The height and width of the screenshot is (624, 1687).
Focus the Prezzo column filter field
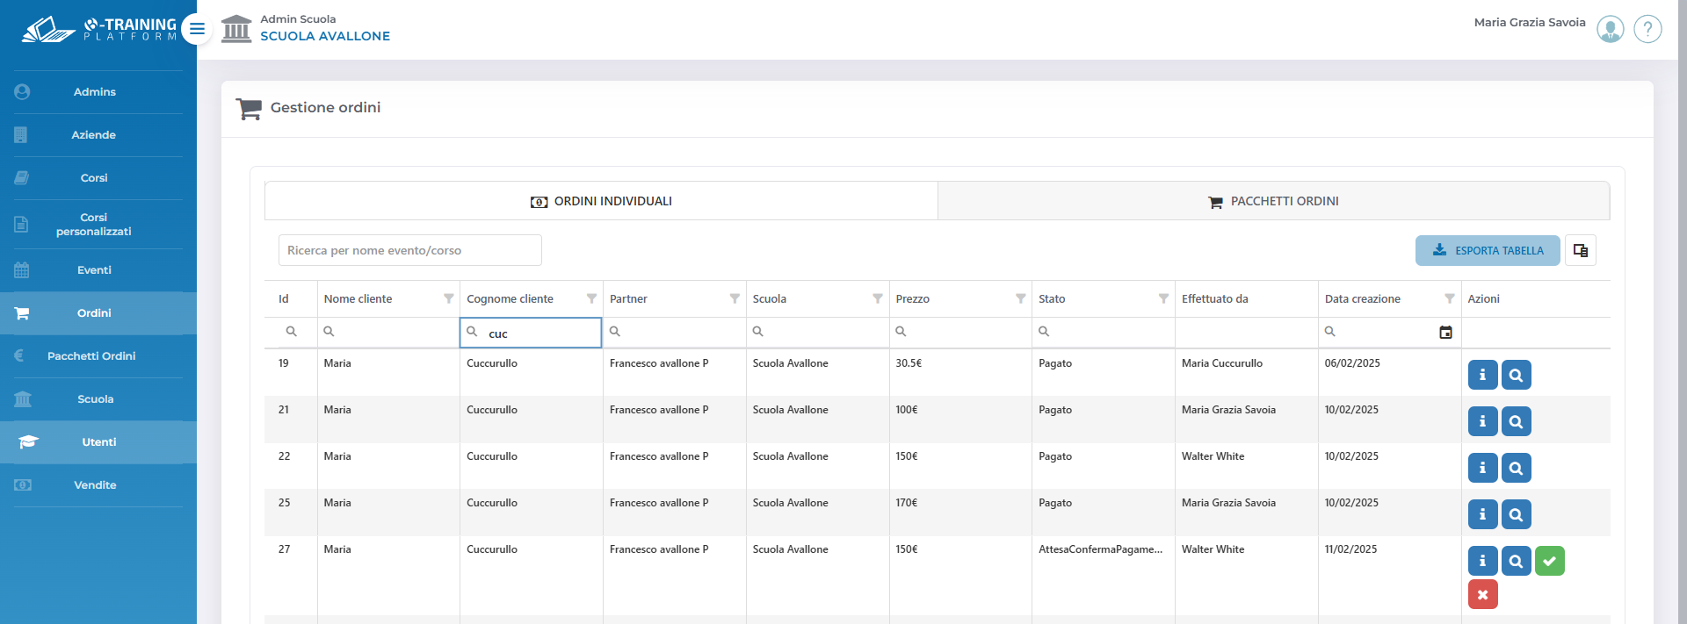click(x=961, y=333)
